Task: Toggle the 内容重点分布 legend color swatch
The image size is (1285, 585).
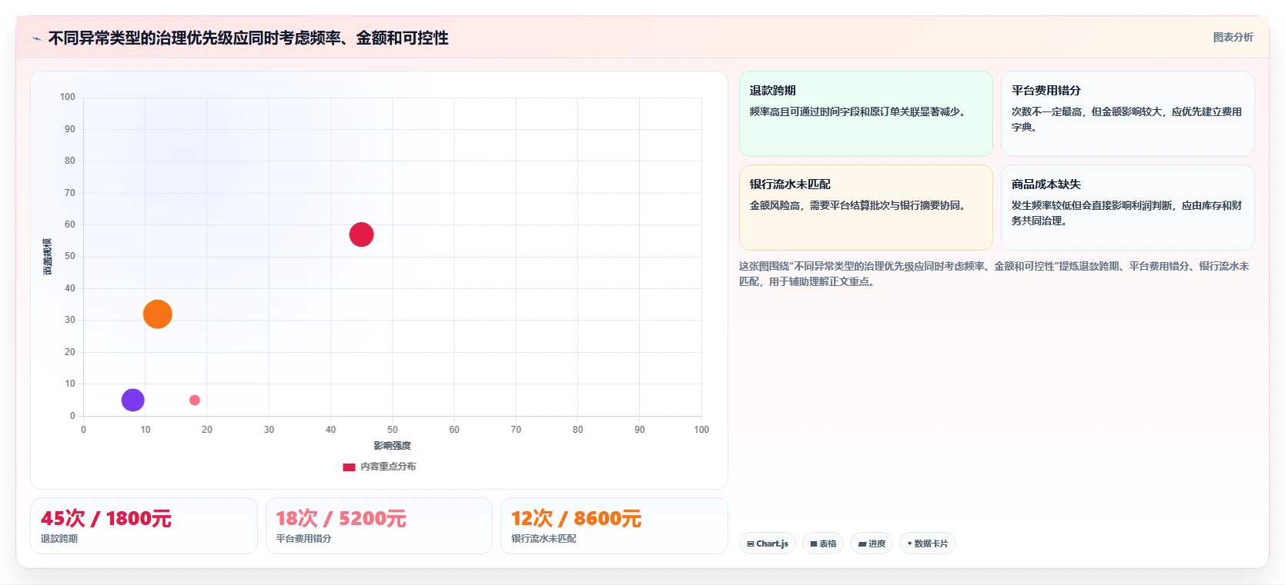Action: 349,467
